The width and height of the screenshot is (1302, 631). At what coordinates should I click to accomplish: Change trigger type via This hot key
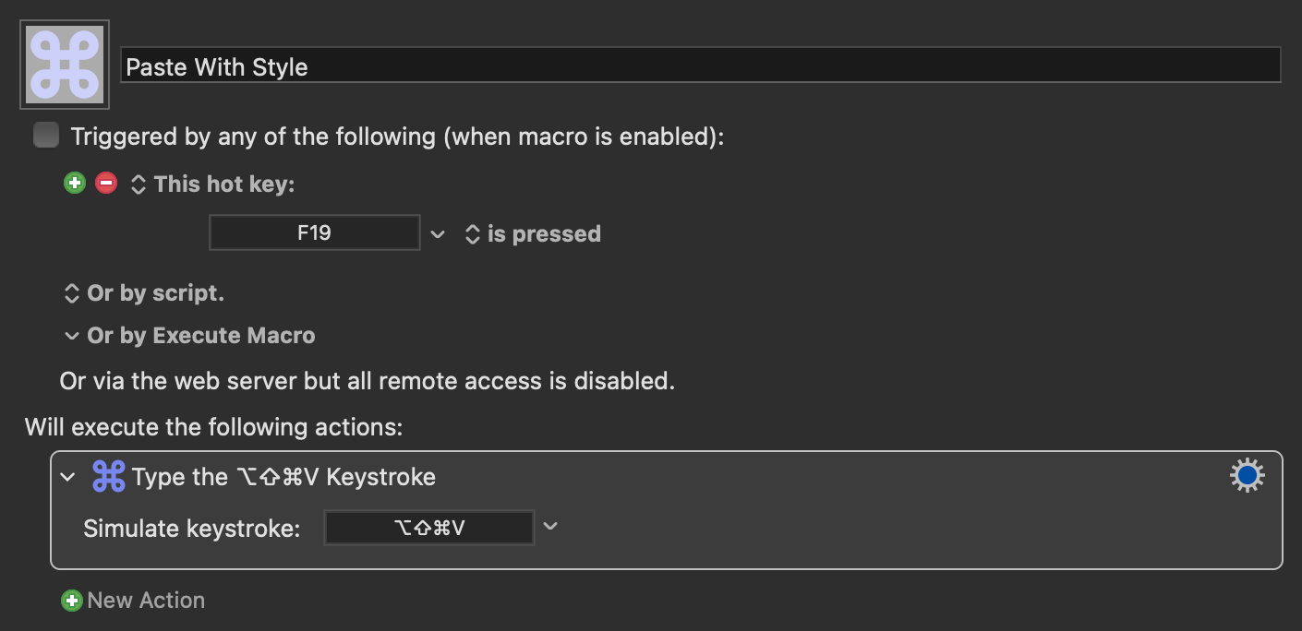[x=212, y=185]
